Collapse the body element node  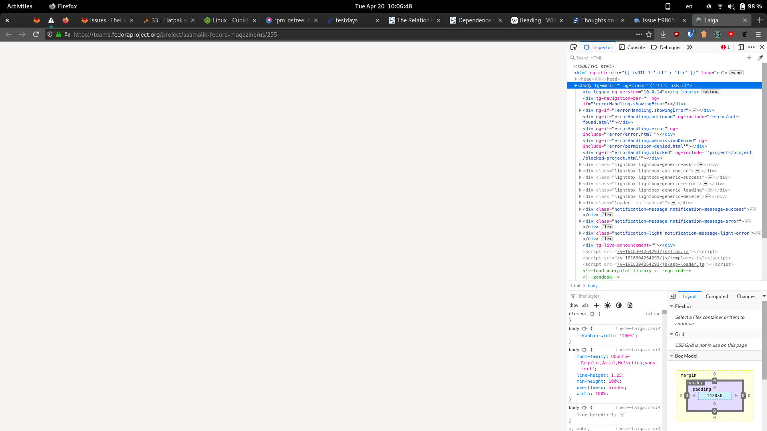pos(576,85)
